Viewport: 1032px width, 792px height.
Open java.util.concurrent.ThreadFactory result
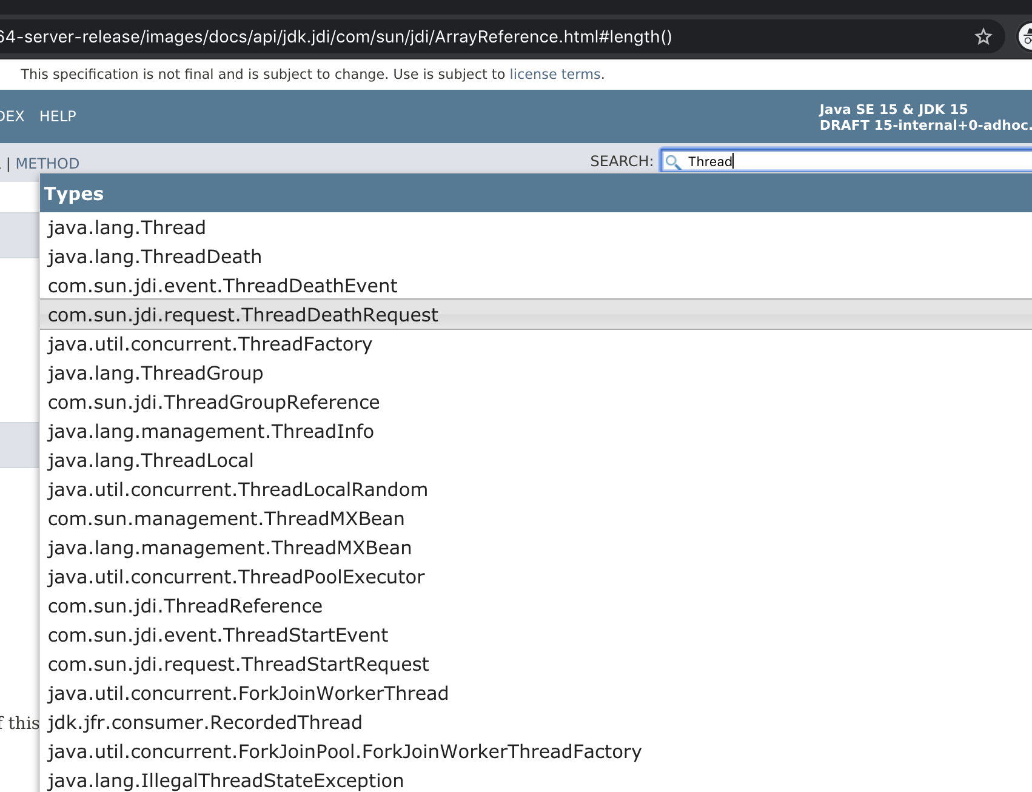(210, 344)
